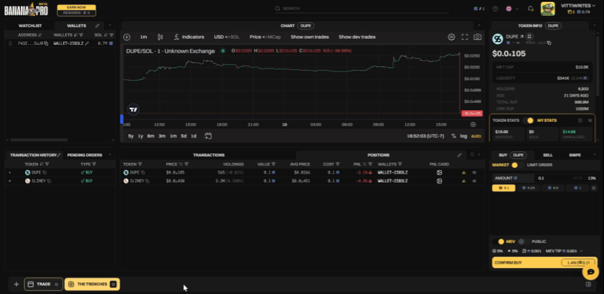
Task: Take a chart snapshot with camera icon
Action: tap(478, 37)
